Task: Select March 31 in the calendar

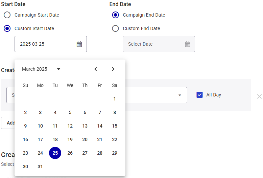Action: click(40, 166)
